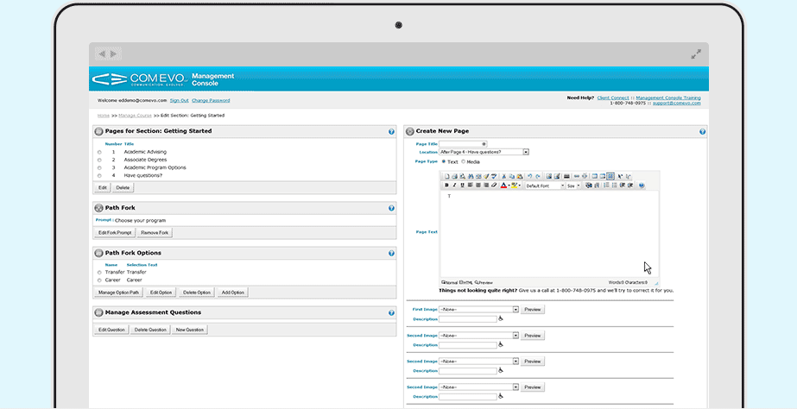The width and height of the screenshot is (797, 409).
Task: Click the Sign Out link
Action: (179, 101)
